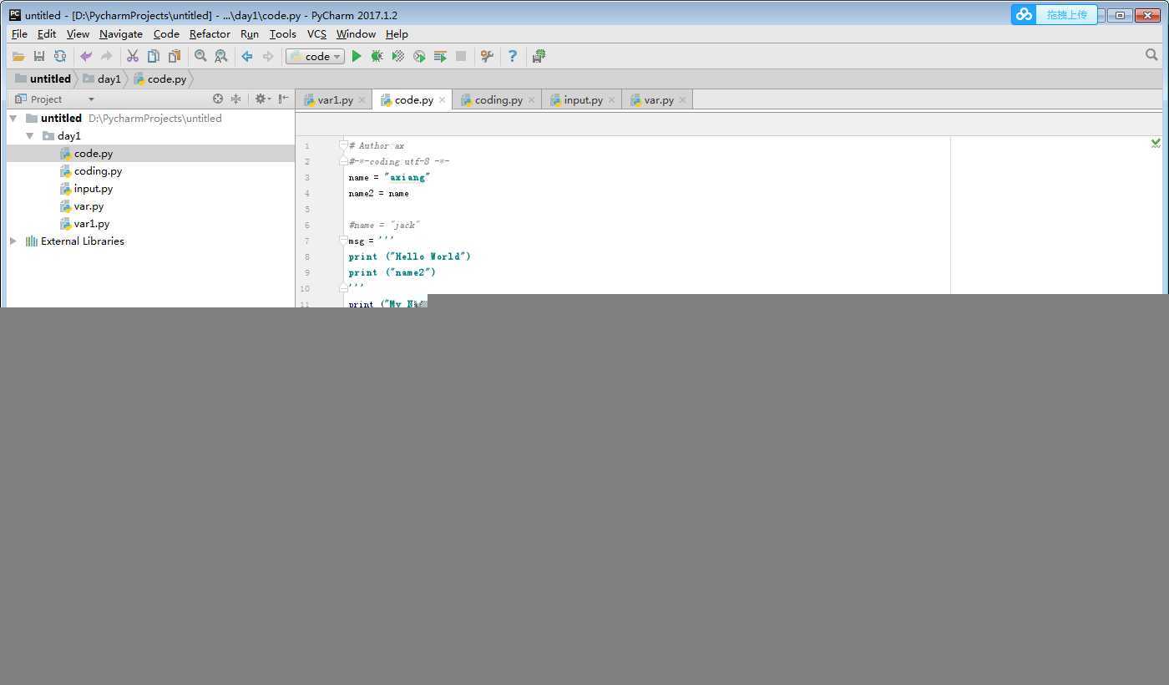Navigate forward with the grey arrow
This screenshot has width=1169, height=685.
click(268, 56)
